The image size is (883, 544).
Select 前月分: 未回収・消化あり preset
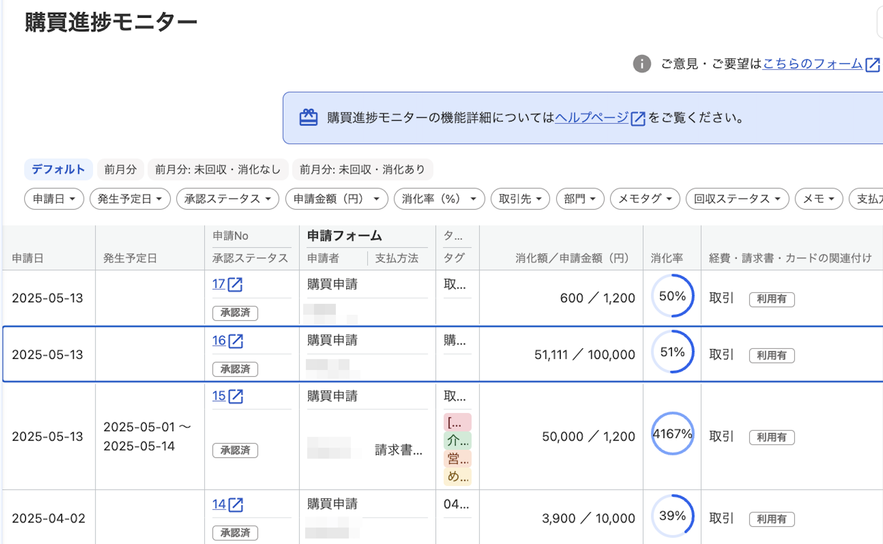coord(363,169)
